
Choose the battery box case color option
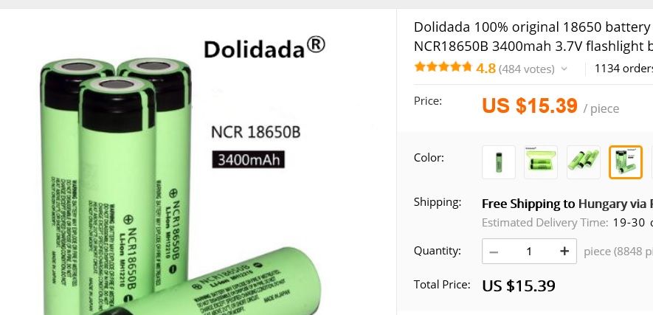[x=541, y=162]
